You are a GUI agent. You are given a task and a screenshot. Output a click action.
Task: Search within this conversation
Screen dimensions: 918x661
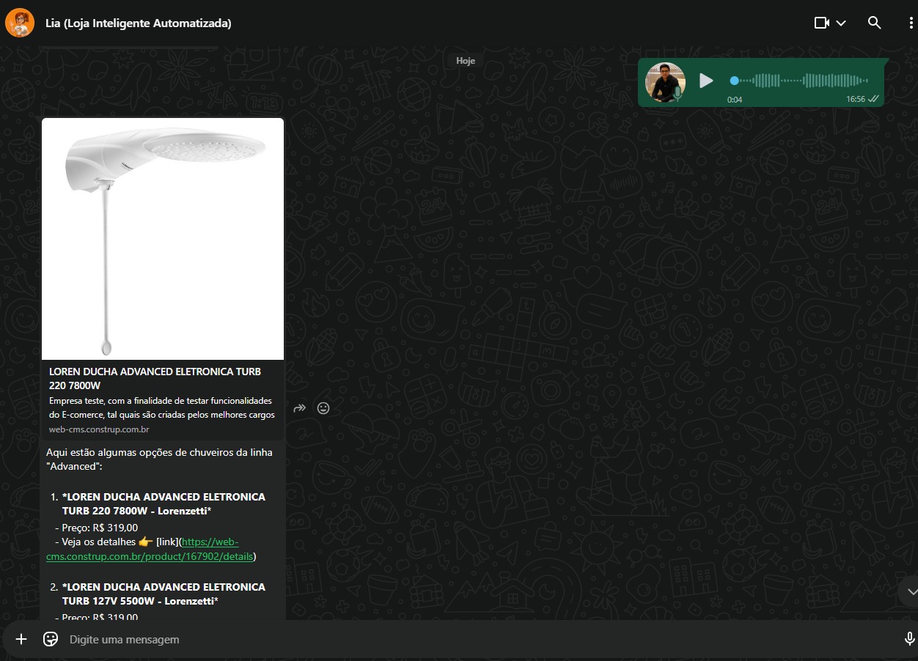pos(874,23)
